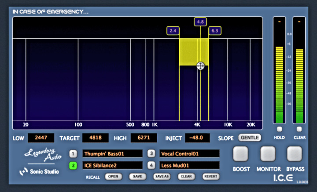Click the CLEAR button beside SAVE AS
The width and height of the screenshot is (317, 192).
pos(186,177)
